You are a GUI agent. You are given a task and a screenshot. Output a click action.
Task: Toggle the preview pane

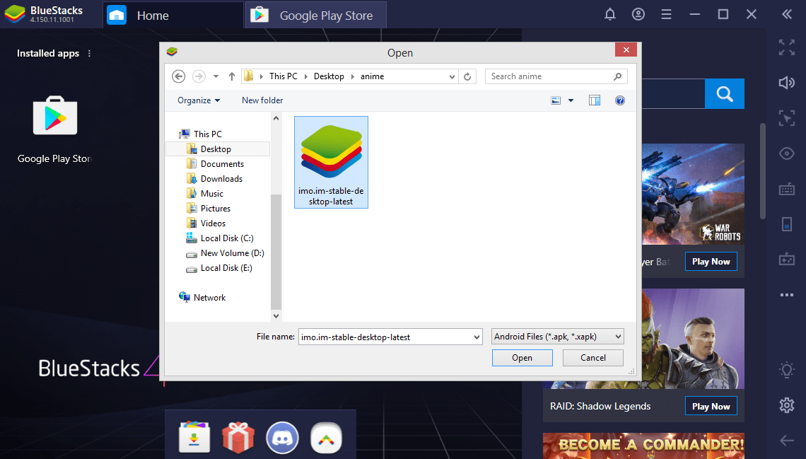coord(594,100)
